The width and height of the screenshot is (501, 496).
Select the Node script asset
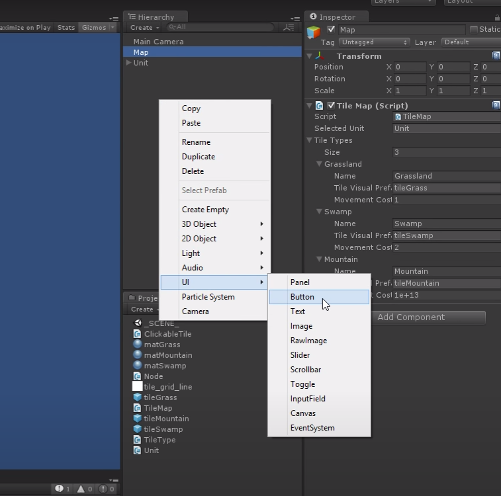148,376
